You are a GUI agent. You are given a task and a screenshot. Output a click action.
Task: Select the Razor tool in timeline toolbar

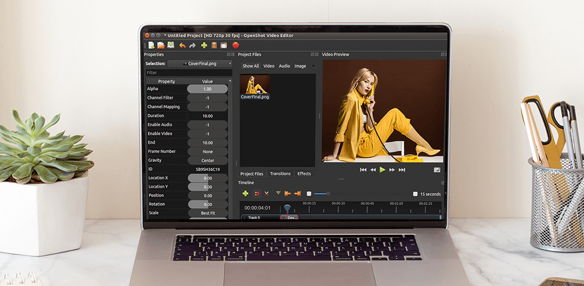(x=266, y=194)
